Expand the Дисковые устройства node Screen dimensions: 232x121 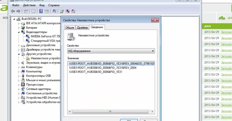tap(19, 45)
